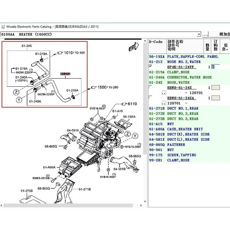Click diagram horizontal scroll-left arrow
230x230 pixels.
pyautogui.click(x=2, y=205)
